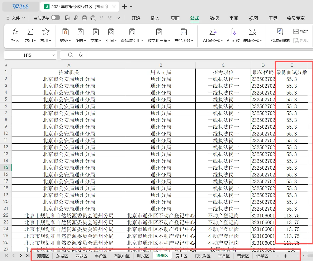Click cell 最低面试分数 header in E1
The width and height of the screenshot is (313, 261).
[x=292, y=72]
